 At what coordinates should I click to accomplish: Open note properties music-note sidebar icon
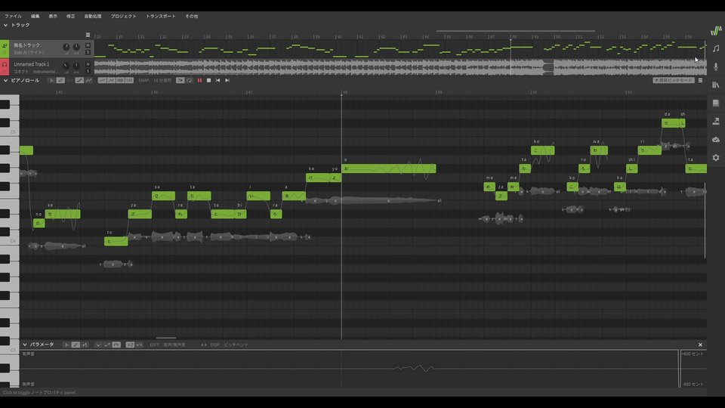click(x=716, y=48)
